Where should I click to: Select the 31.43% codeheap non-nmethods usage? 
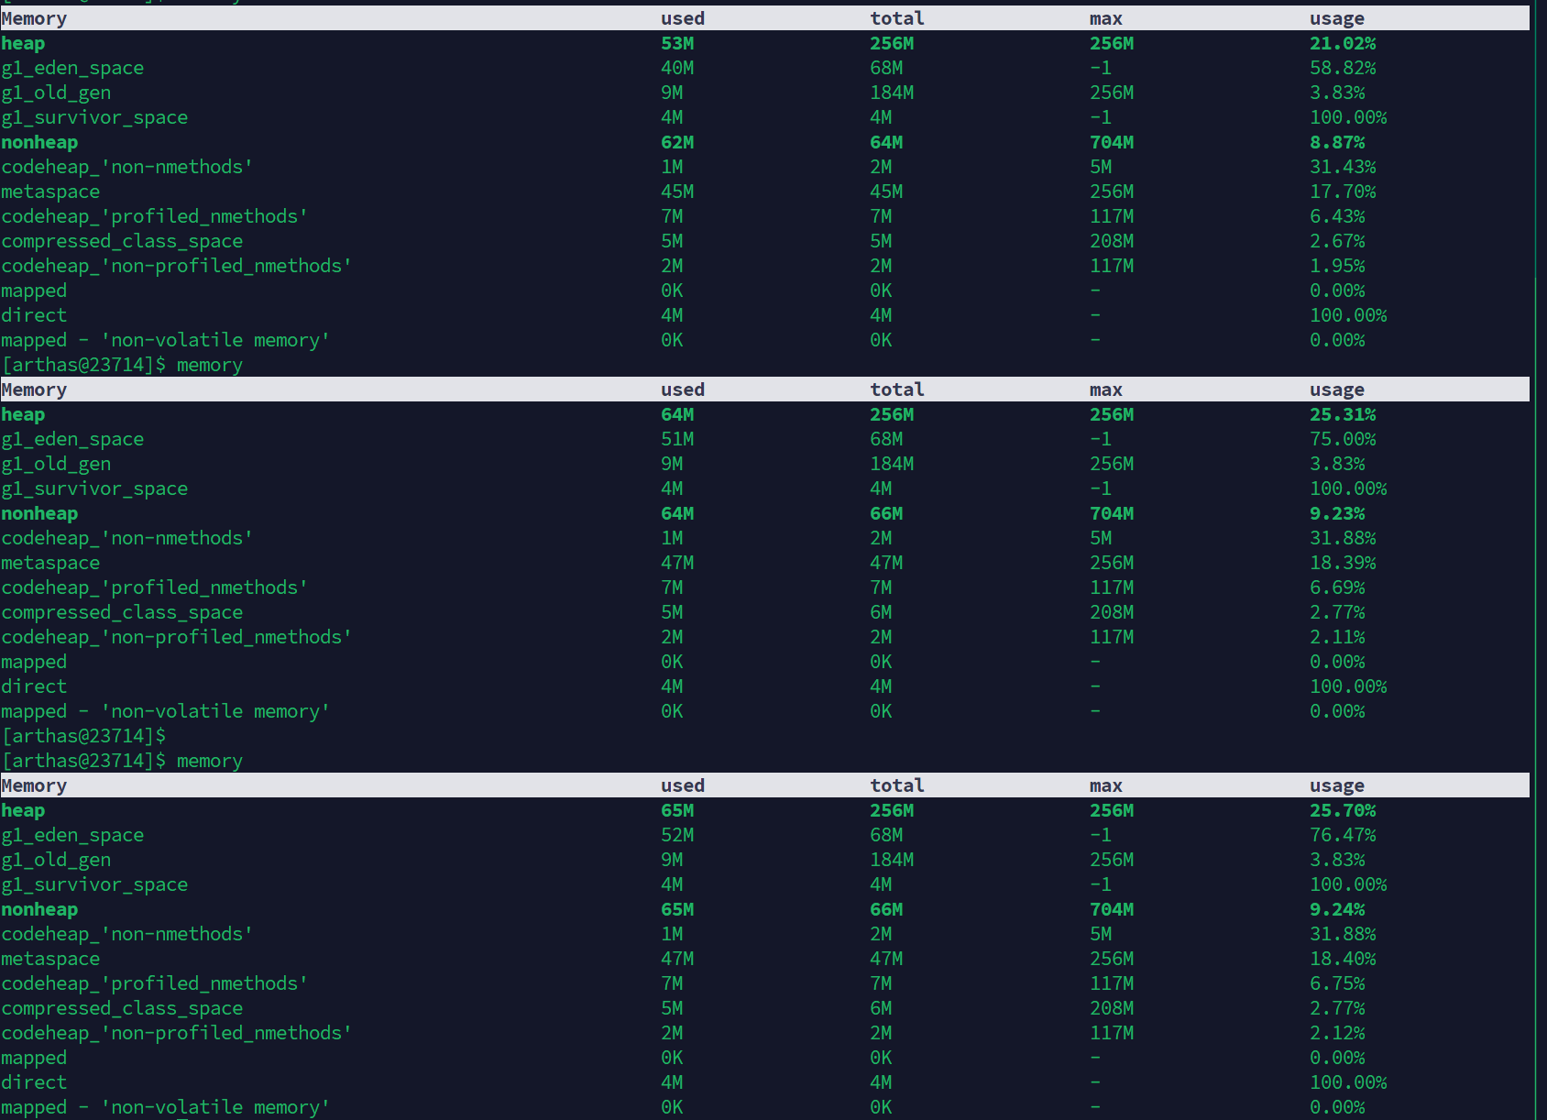(x=1342, y=167)
